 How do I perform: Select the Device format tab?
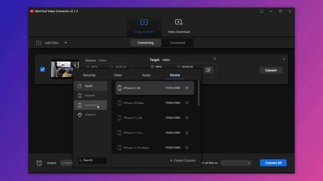click(175, 75)
